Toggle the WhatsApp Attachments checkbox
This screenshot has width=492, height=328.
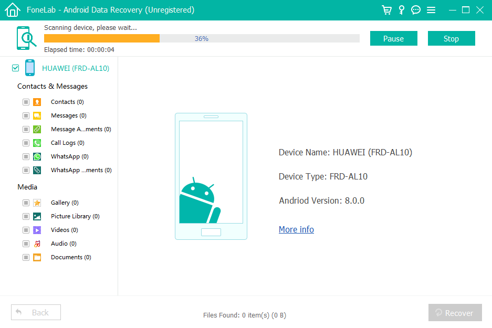pos(26,170)
